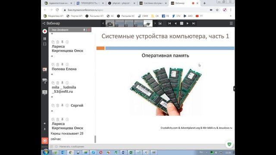Image resolution: width=276 pixels, height=155 pixels.
Task: Open YT bookmark
Action: 199,16
